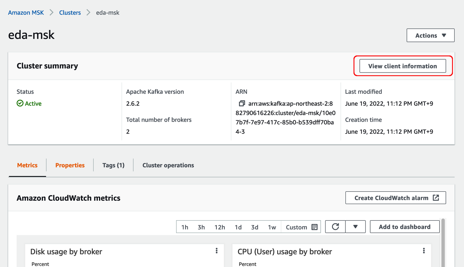Click the refresh metrics icon

335,227
